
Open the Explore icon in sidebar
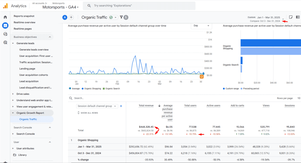pos(5,34)
